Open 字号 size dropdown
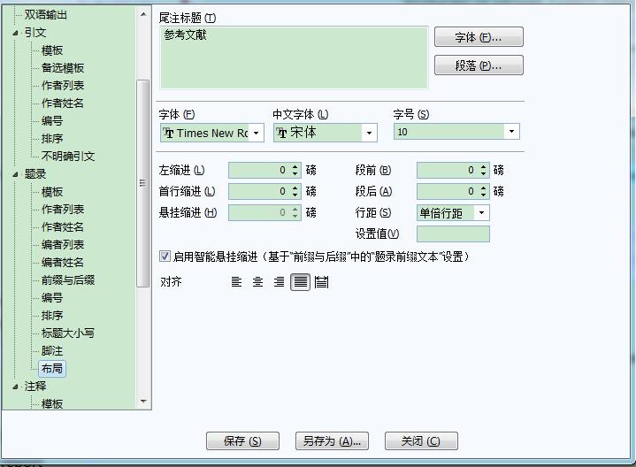The width and height of the screenshot is (636, 467). [511, 132]
